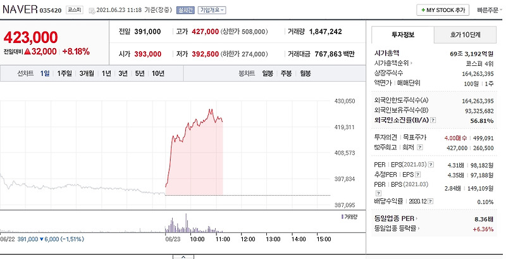Viewport: 506px width, 259px height.
Task: Expand the collapse chevron below the chart
Action: (x=183, y=257)
